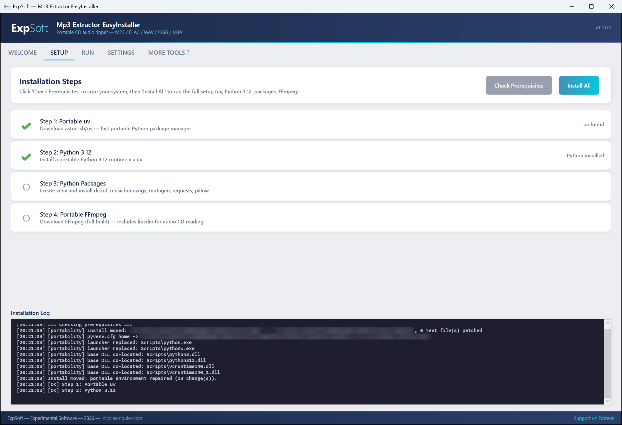Click the 'Python installed' status text
Viewport: 622px width, 425px height.
point(585,156)
